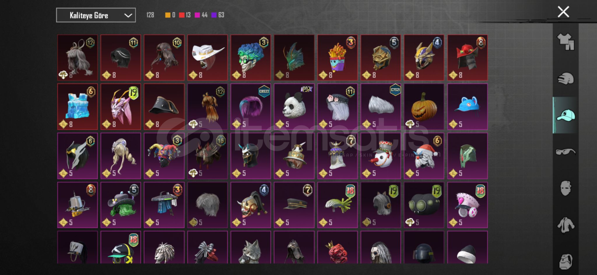Select the purple rarity filter showing 63
This screenshot has width=597, height=275.
point(218,15)
